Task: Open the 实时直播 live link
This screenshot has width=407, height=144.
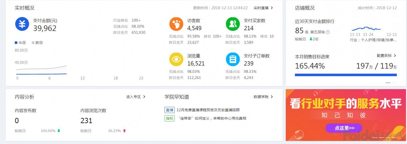Action: 261,8
